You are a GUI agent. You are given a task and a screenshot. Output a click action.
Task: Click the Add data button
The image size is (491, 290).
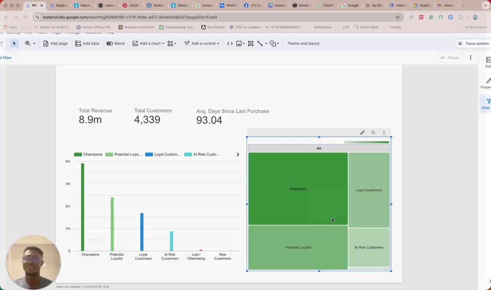(x=87, y=43)
